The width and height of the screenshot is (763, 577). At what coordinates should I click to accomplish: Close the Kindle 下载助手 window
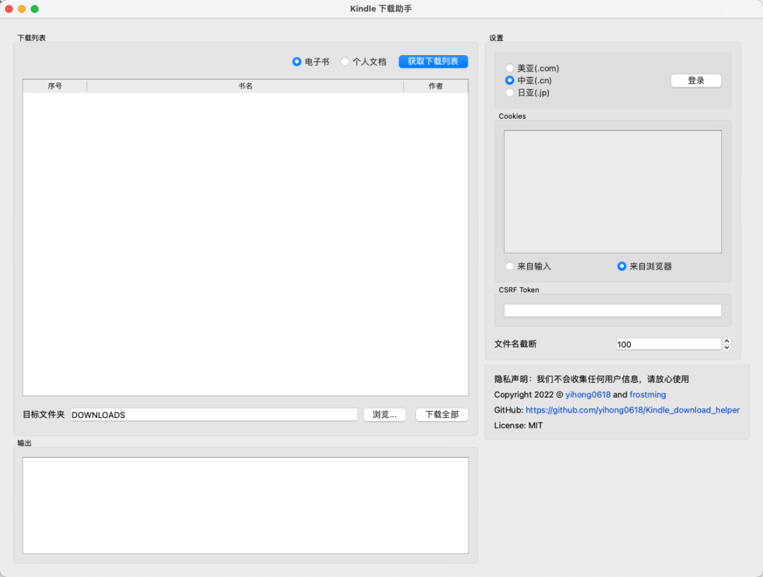click(x=8, y=8)
